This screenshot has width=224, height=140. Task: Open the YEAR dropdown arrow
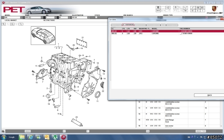[x=42, y=17]
